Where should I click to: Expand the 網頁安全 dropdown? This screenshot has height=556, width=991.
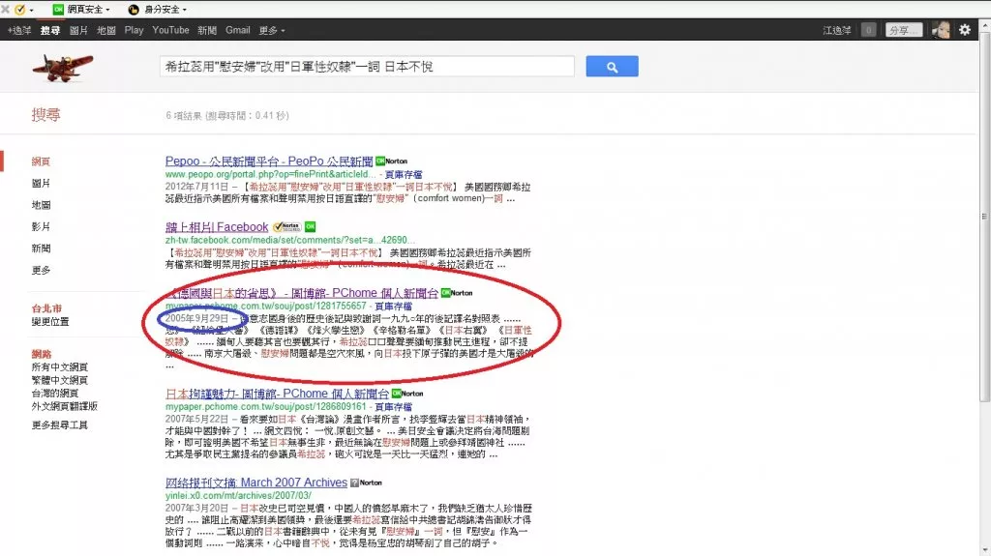point(107,10)
